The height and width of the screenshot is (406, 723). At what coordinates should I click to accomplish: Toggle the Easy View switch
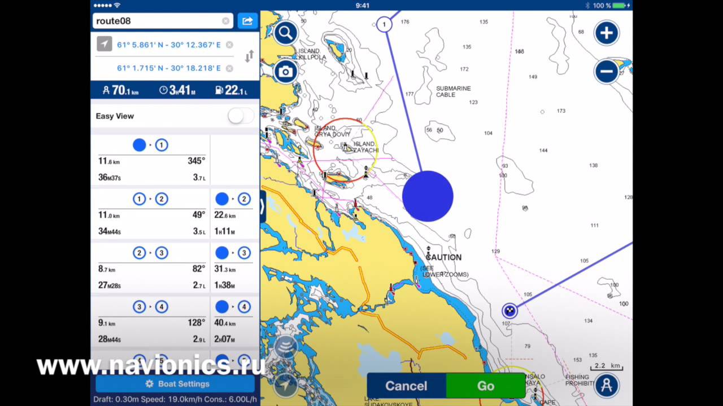point(241,116)
